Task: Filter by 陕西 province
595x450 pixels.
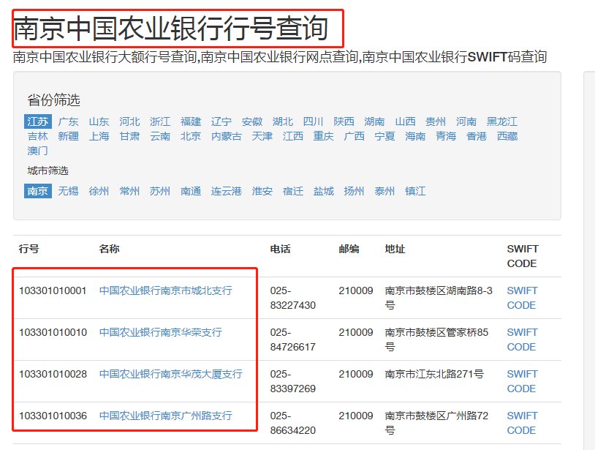Action: [x=344, y=121]
